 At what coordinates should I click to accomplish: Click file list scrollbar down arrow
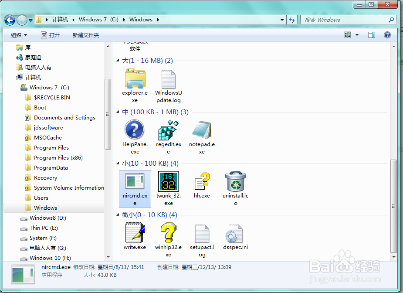tap(394, 257)
